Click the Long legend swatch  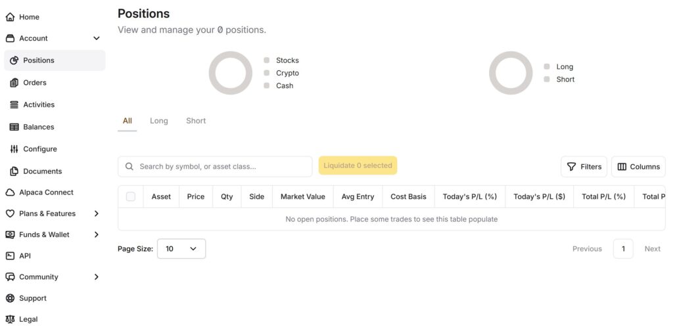pyautogui.click(x=547, y=67)
